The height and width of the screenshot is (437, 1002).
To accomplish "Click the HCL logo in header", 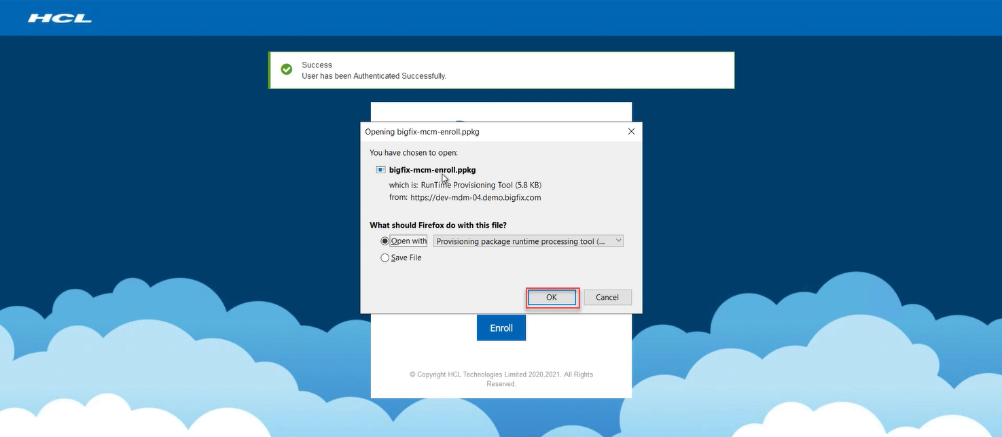I will 60,18.
